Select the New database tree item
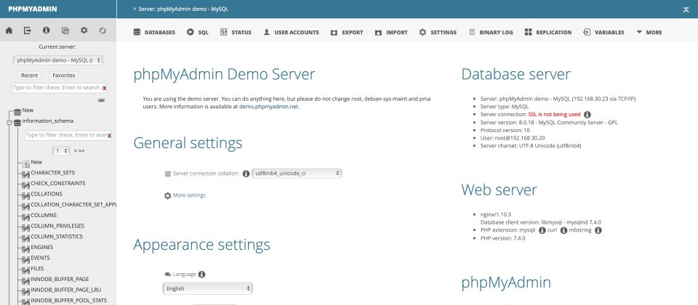 [x=28, y=110]
